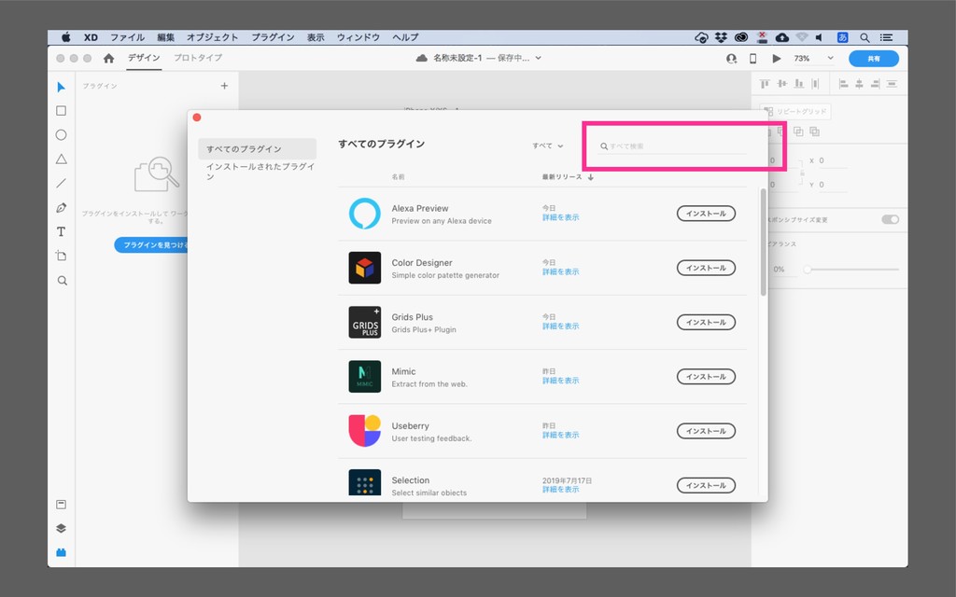
Task: Click the plus icon in Plugins panel
Action: 224,86
